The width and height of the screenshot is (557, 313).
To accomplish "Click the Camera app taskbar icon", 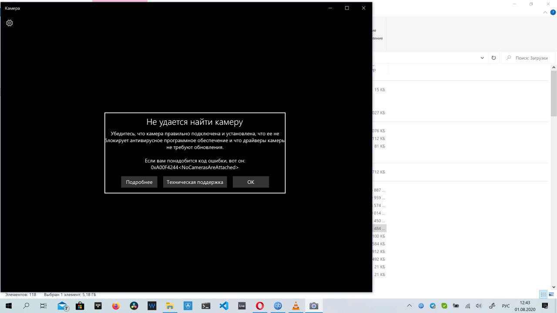I will pyautogui.click(x=314, y=306).
